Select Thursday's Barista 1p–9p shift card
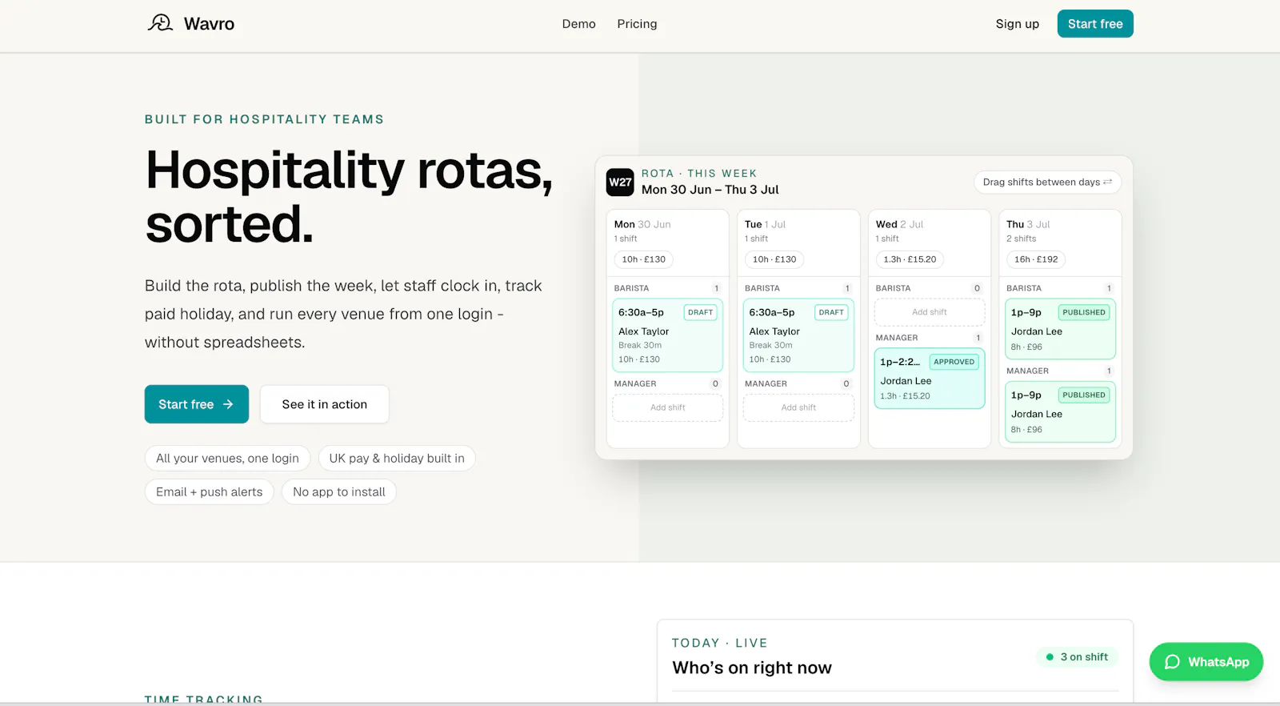Viewport: 1280px width, 706px height. click(1060, 329)
